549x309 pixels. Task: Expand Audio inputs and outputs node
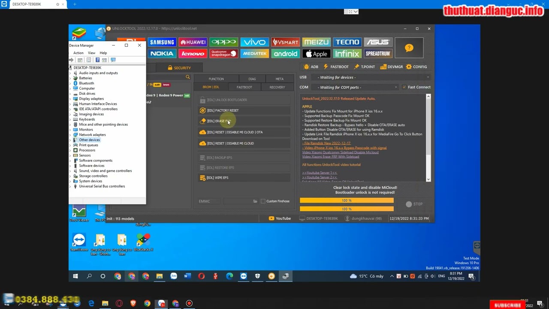70,73
